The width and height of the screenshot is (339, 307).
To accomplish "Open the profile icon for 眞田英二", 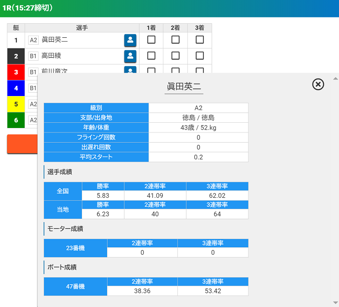I will [130, 40].
